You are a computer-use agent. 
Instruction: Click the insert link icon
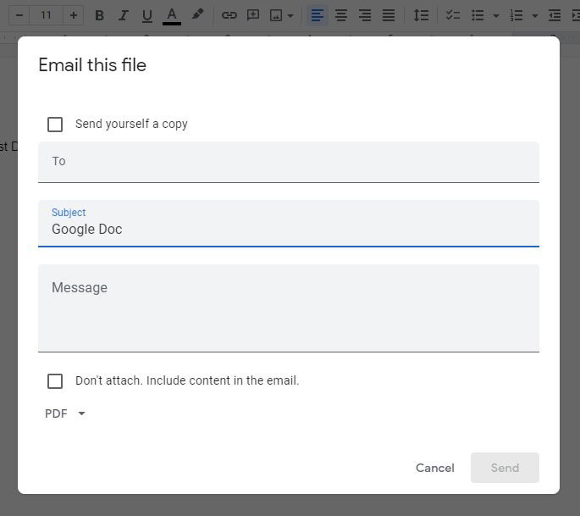click(x=229, y=15)
